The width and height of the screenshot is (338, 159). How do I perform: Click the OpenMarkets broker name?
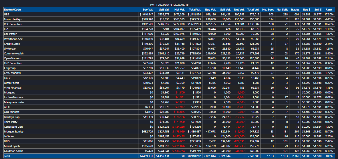12,58
